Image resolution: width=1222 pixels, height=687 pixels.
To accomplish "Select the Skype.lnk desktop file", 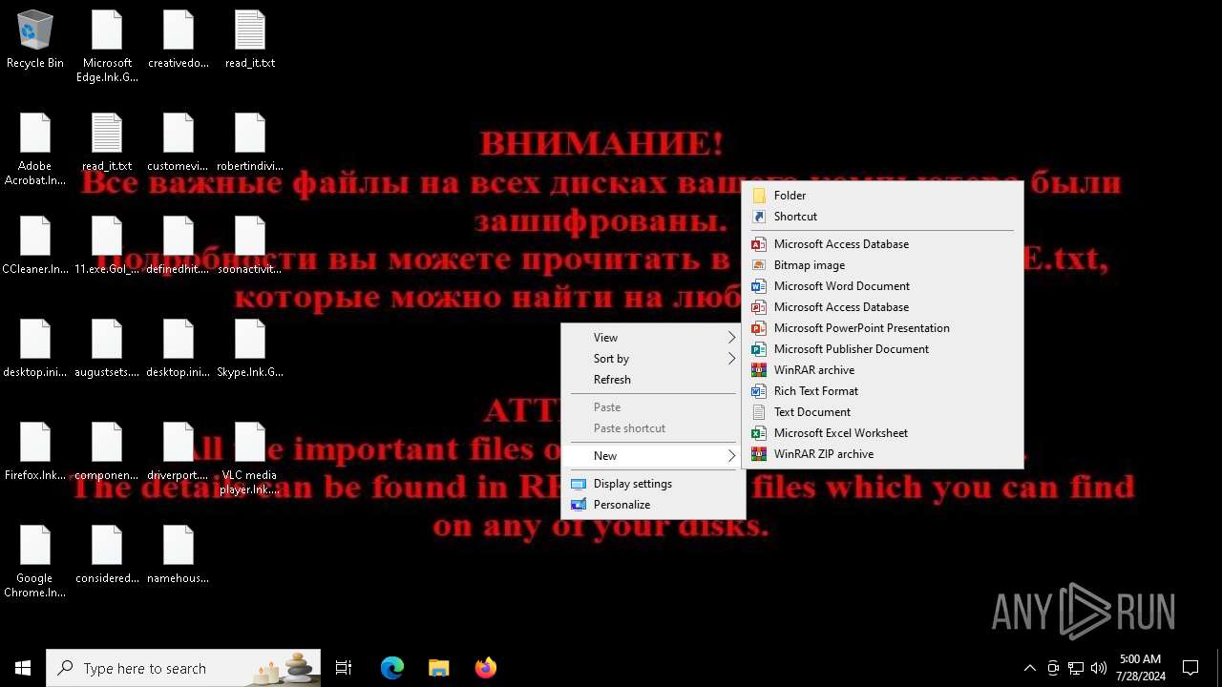I will [x=250, y=349].
